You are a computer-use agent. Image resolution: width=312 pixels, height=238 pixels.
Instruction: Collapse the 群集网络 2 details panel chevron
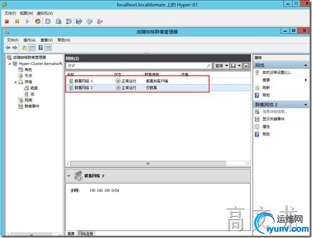[69, 176]
